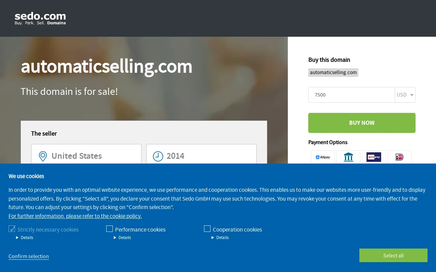Open the cookie policy link
This screenshot has height=272, width=436.
tap(75, 216)
